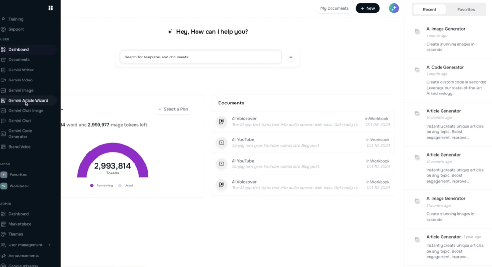
Task: Open the Workbook link in the sidebar
Action: pos(19,186)
